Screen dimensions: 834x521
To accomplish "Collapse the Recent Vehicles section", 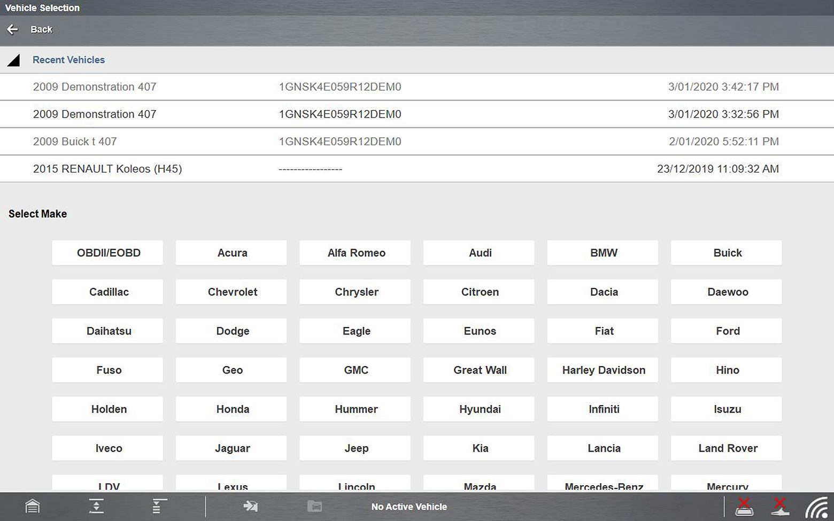I will tap(14, 60).
